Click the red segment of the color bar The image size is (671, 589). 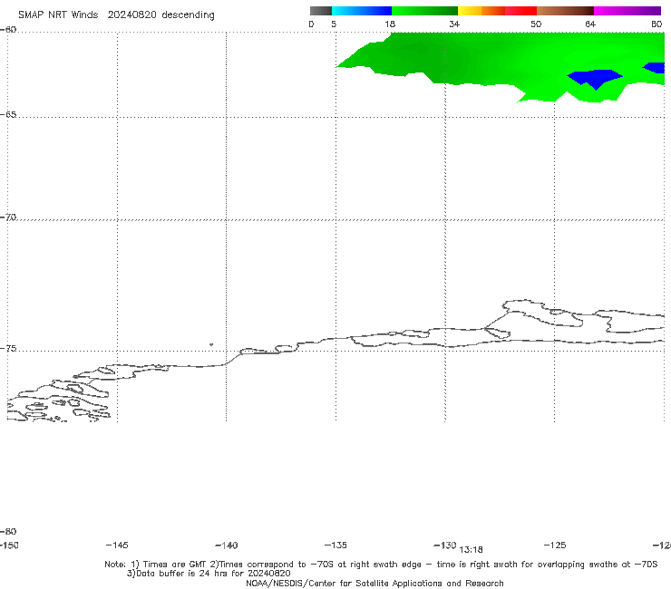point(521,11)
